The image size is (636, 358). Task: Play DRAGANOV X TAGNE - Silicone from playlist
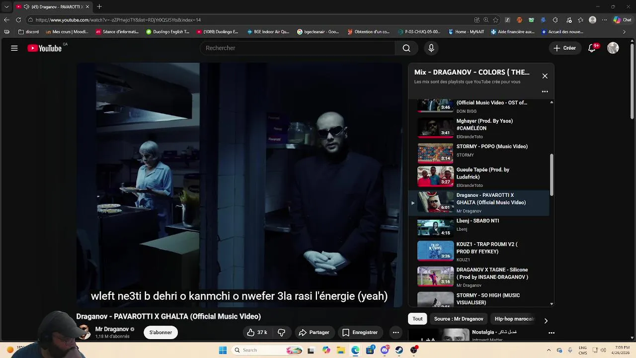click(x=479, y=277)
